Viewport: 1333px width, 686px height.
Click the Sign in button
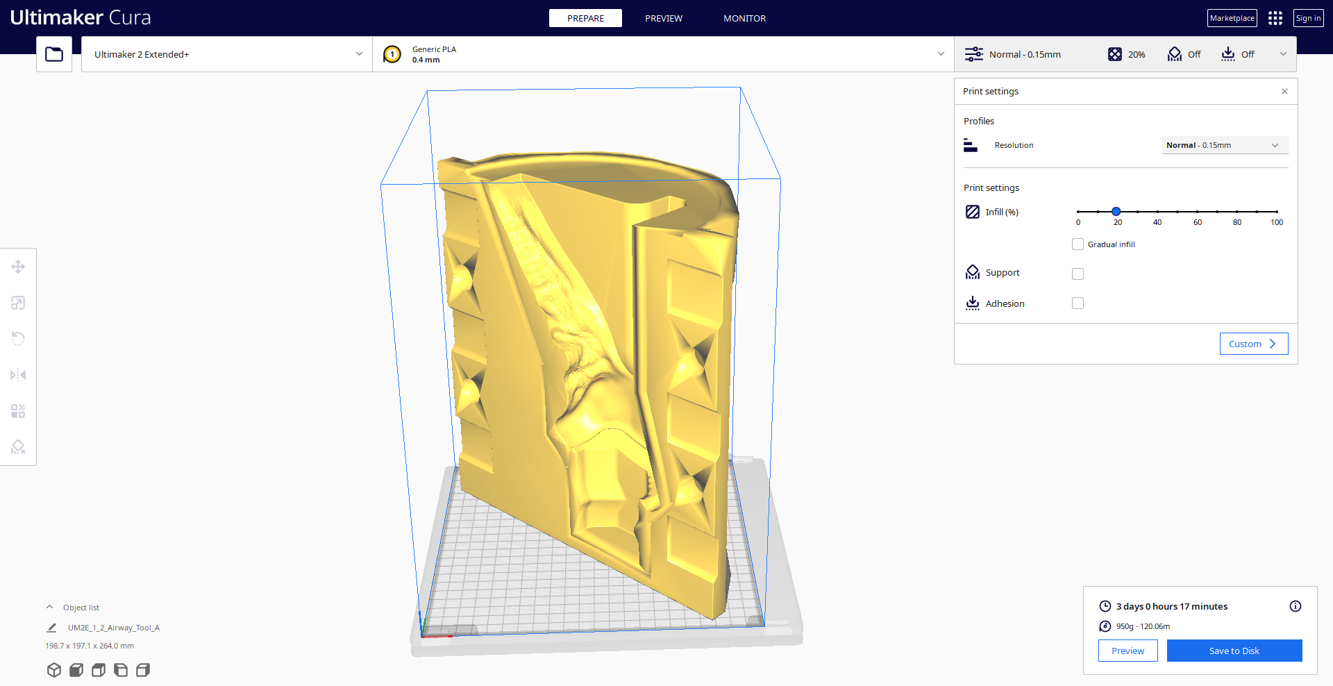coord(1309,18)
